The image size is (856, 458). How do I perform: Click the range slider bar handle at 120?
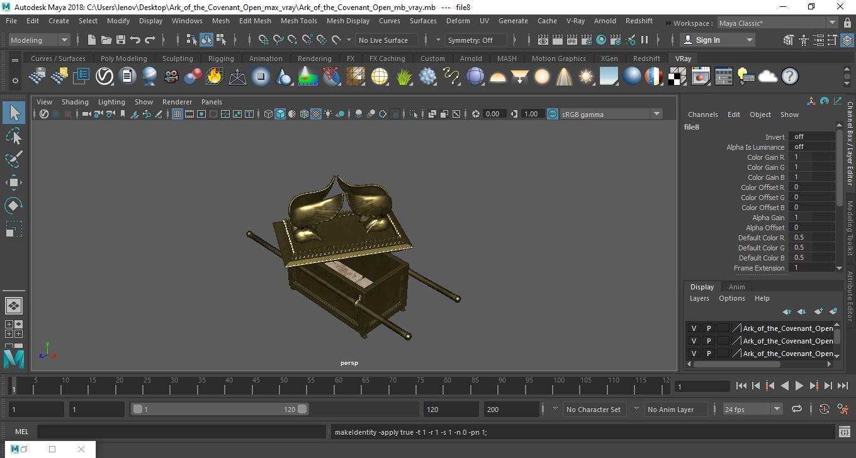pos(302,409)
